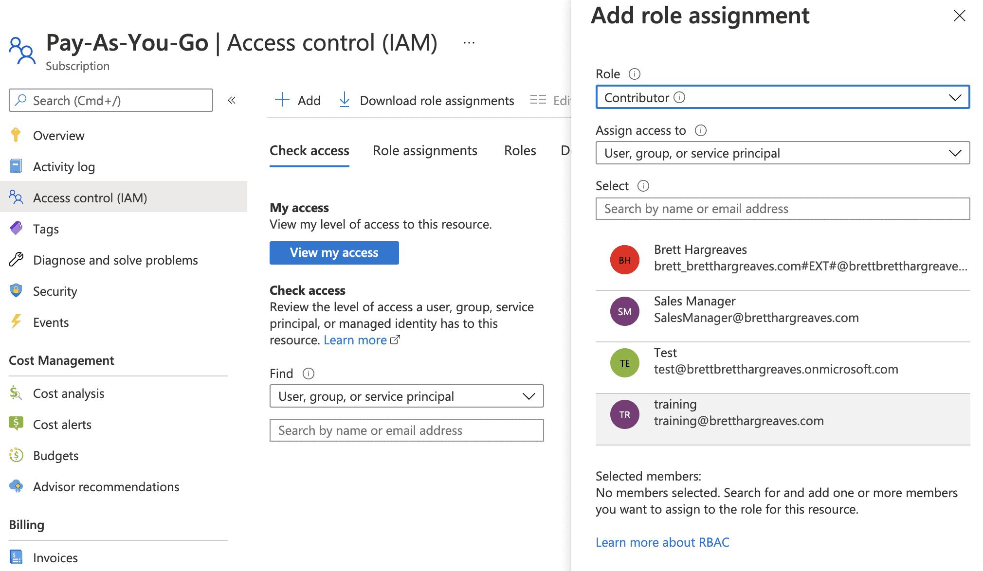Open Cost alerts in the sidebar

pos(124,424)
